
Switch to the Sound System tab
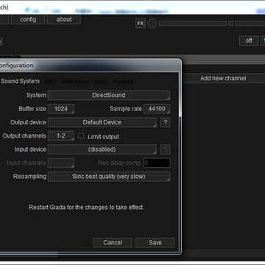(x=20, y=81)
